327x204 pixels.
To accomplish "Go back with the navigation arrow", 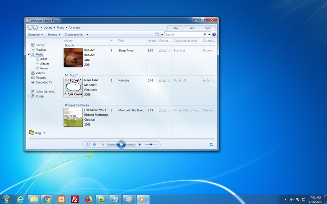I will click(x=30, y=27).
